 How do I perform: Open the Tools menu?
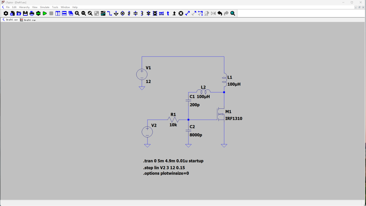(55, 7)
